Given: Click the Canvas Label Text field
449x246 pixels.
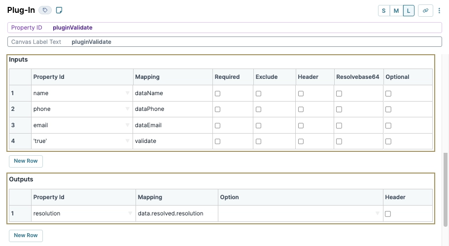Looking at the screenshot, I should click(225, 42).
